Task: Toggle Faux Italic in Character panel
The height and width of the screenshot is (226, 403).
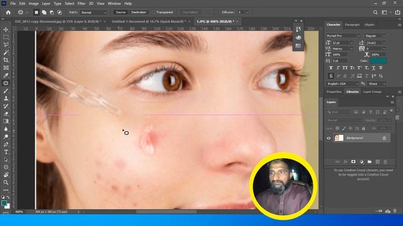Action: 338,68
